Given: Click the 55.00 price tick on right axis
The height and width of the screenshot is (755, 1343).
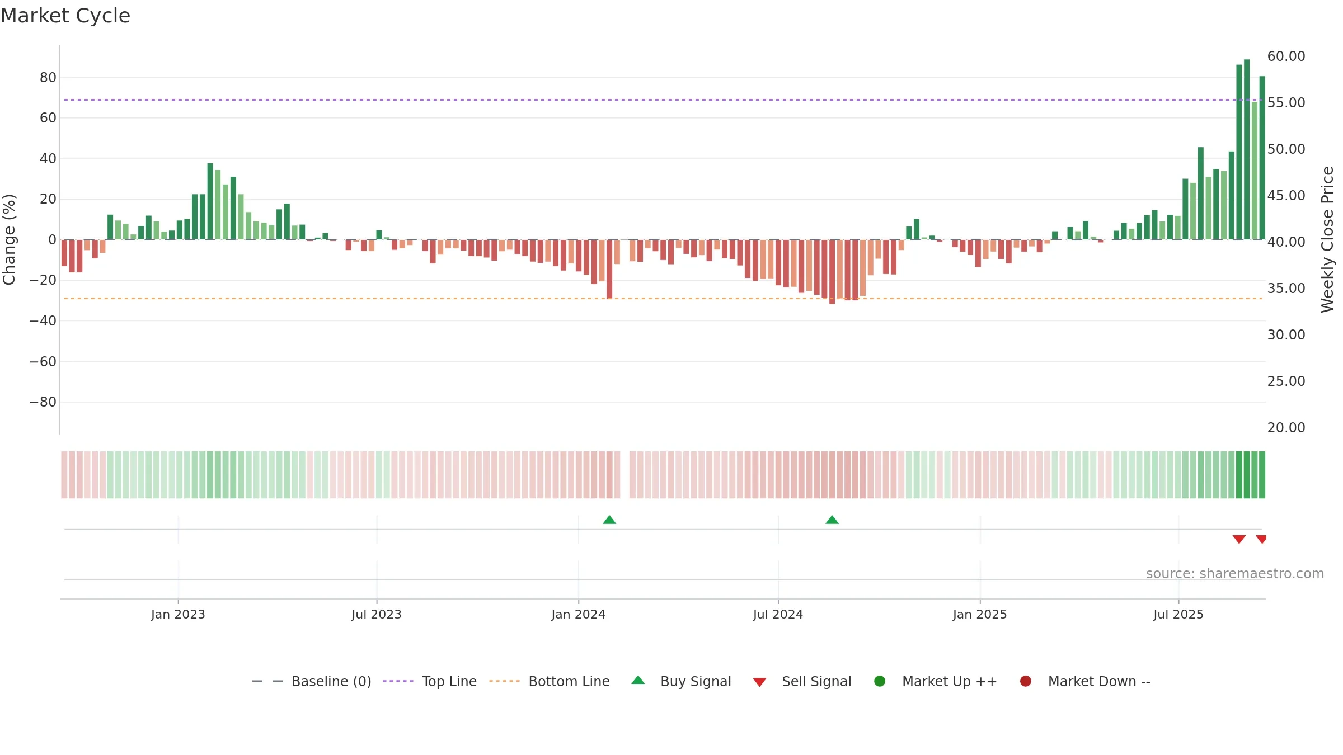Looking at the screenshot, I should click(1286, 103).
